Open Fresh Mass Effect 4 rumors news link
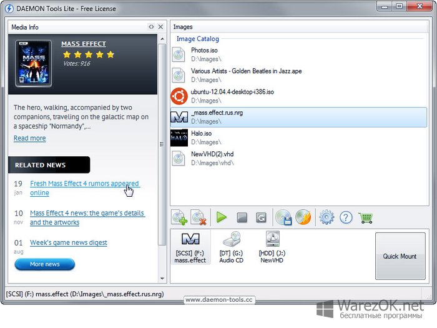This screenshot has width=437, height=328. (84, 188)
